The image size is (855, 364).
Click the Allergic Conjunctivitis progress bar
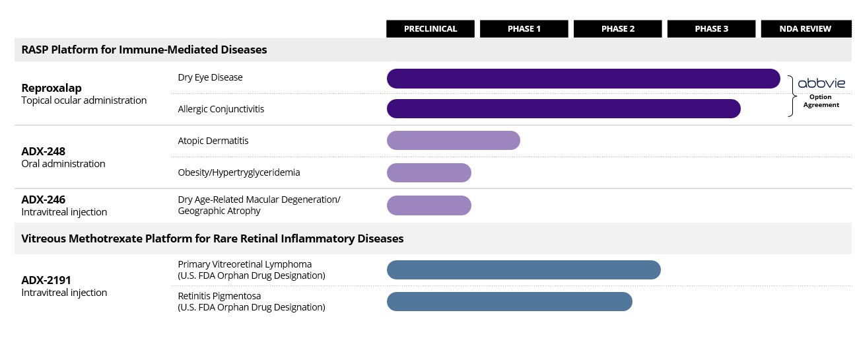point(563,108)
